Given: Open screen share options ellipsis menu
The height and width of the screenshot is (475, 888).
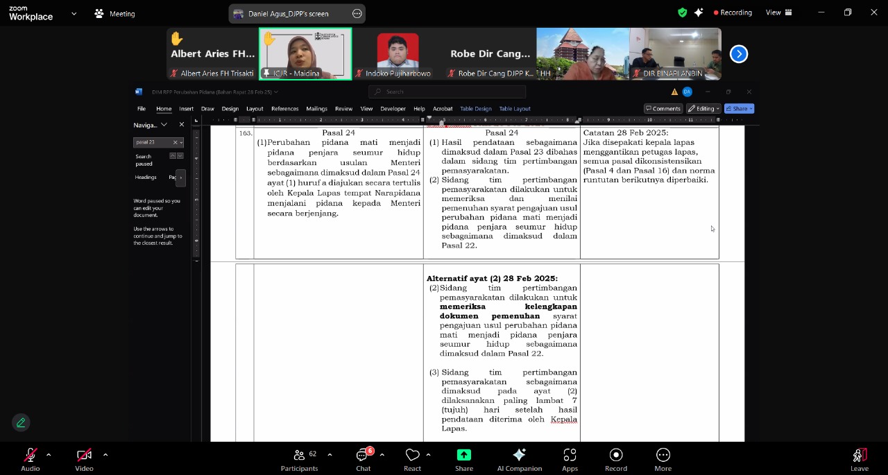Looking at the screenshot, I should pos(357,13).
